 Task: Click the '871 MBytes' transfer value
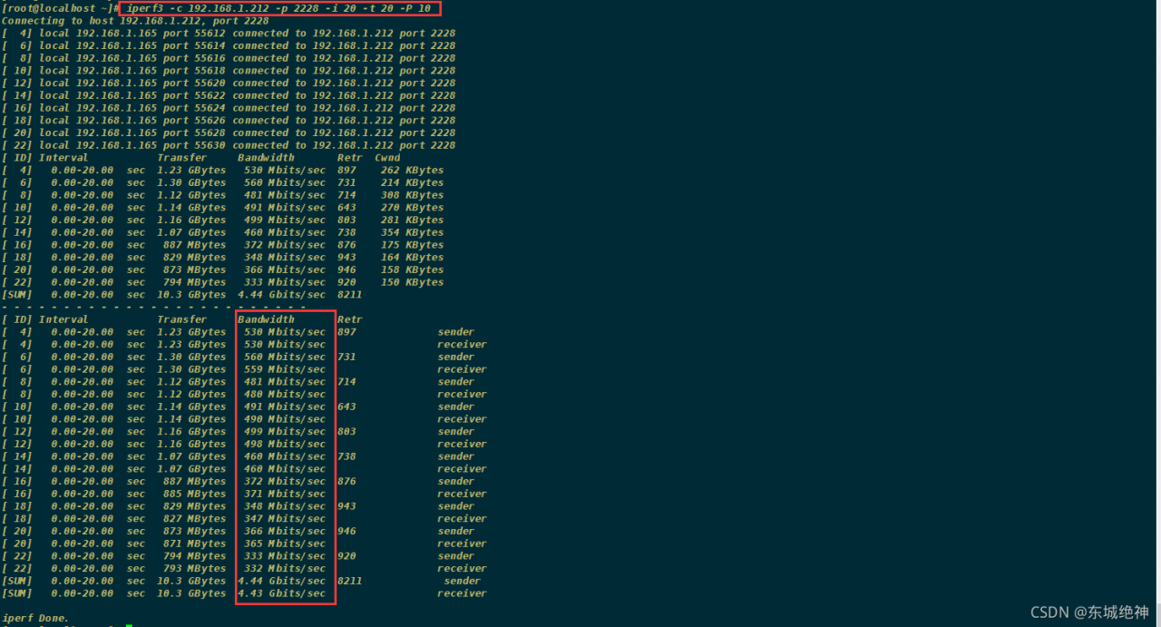[x=195, y=544]
